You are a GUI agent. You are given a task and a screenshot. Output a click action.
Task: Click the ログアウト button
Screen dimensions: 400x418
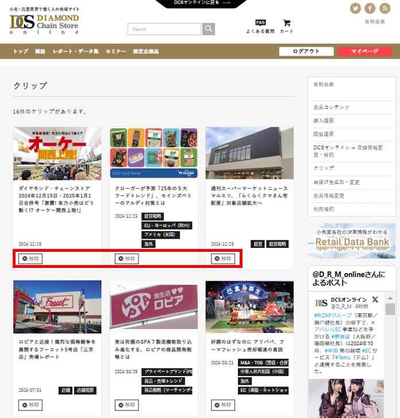point(306,51)
